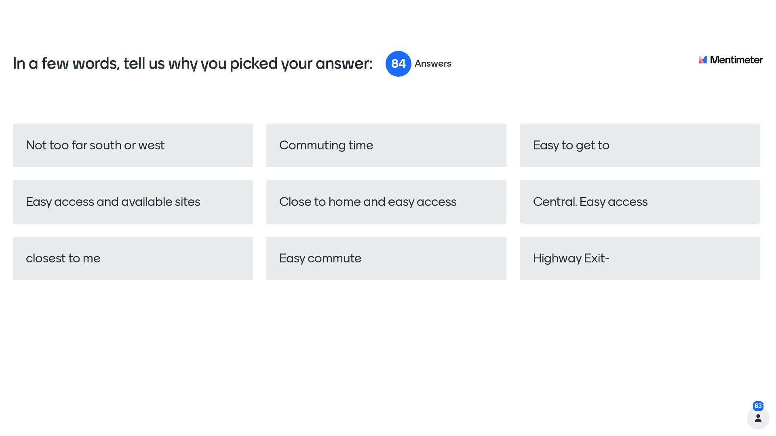
Task: Select the 'closest to me' response
Action: (133, 258)
